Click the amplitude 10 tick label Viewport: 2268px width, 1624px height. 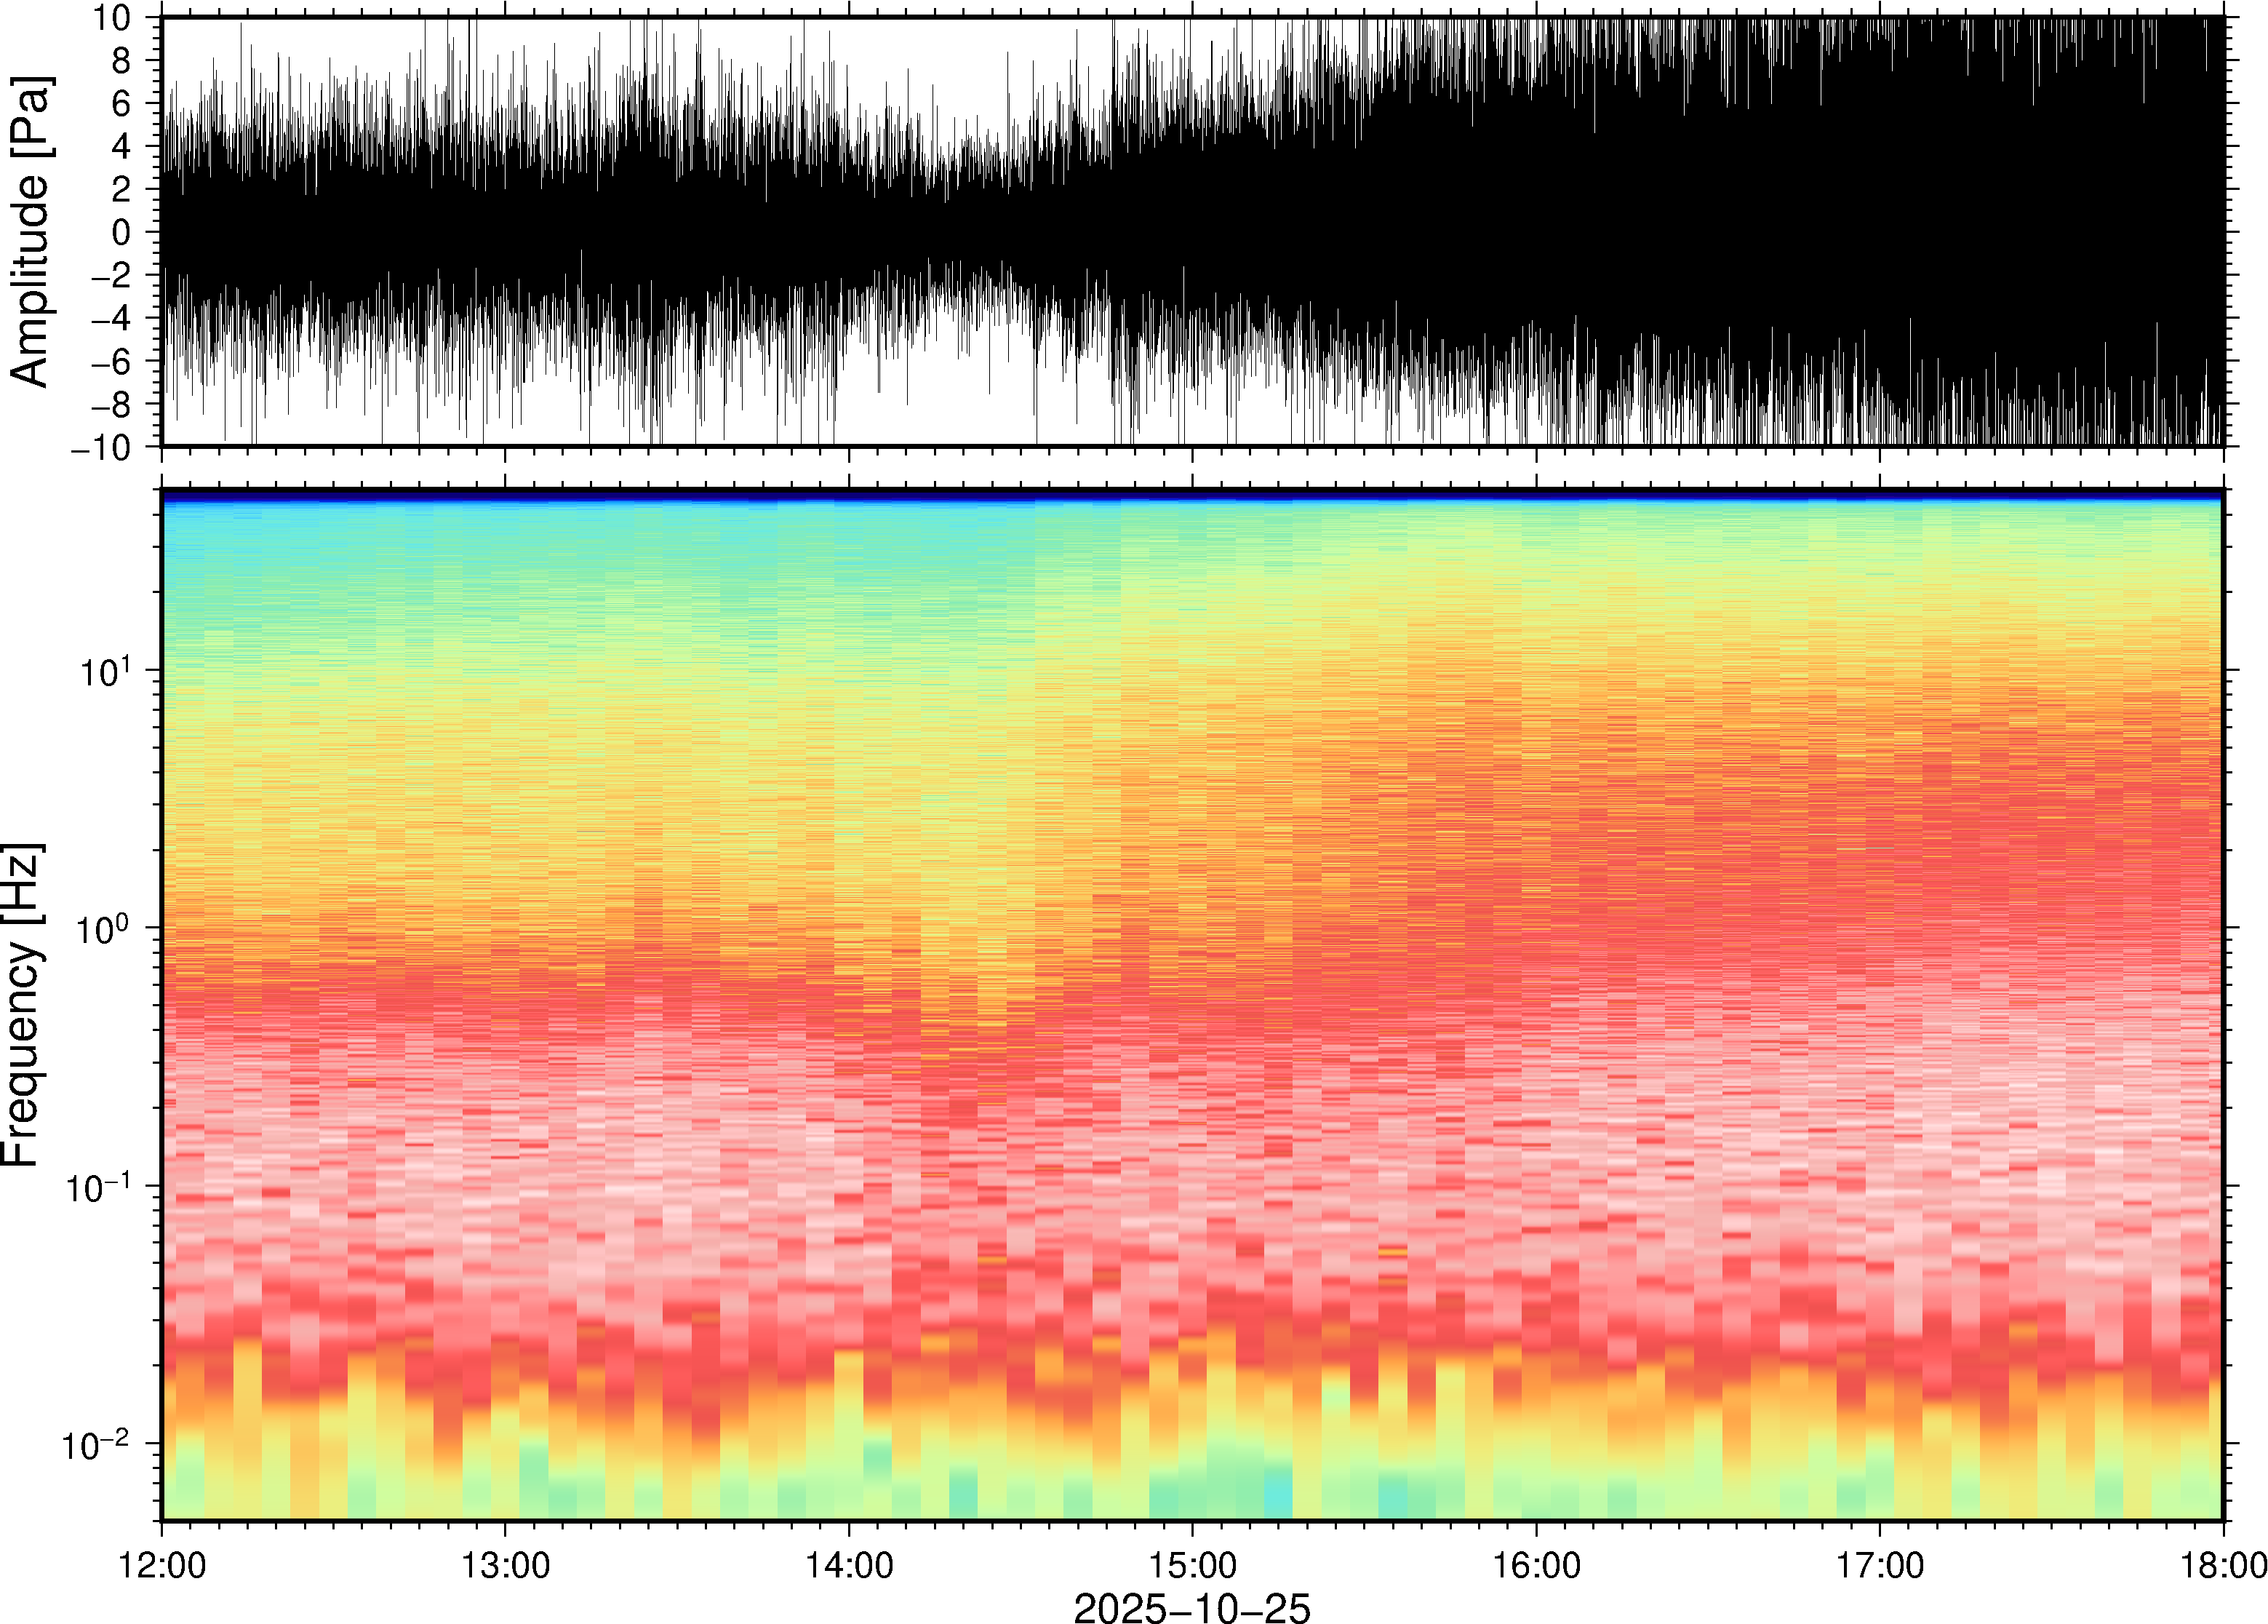click(111, 18)
